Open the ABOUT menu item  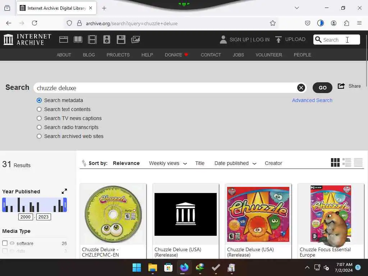64,55
